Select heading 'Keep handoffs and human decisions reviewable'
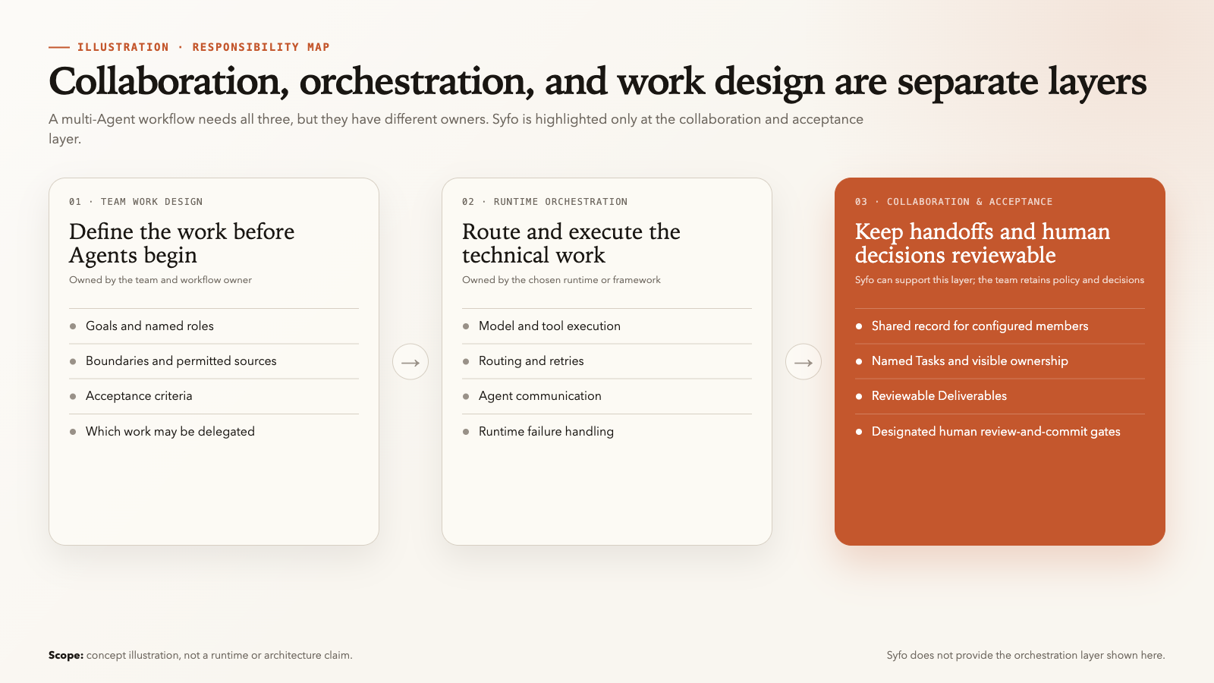 983,243
